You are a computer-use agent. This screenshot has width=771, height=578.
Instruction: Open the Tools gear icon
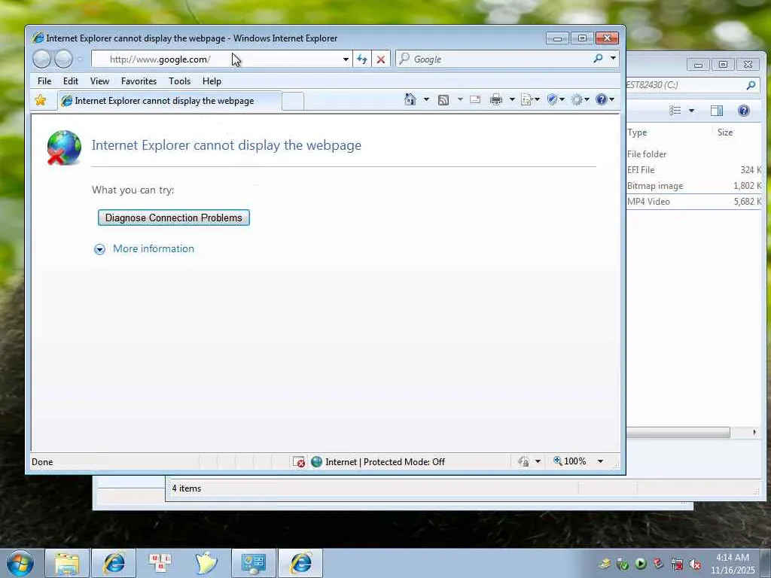coord(577,100)
